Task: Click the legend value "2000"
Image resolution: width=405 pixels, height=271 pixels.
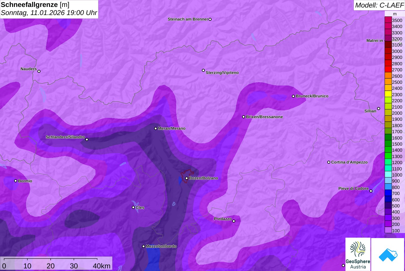Action: click(x=397, y=113)
